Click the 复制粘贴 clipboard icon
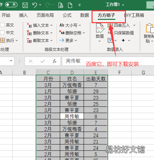This screenshot has width=154, height=160. [150, 28]
